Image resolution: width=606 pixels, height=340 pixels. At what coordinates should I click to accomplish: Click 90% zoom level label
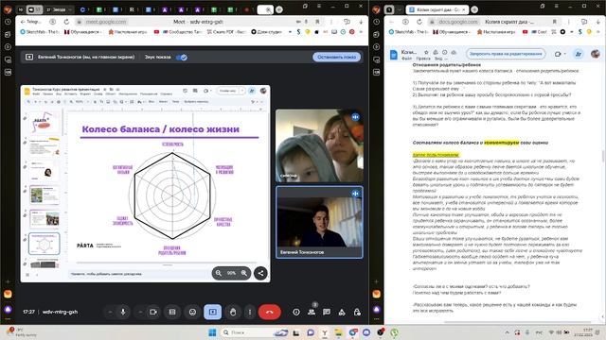pyautogui.click(x=231, y=273)
